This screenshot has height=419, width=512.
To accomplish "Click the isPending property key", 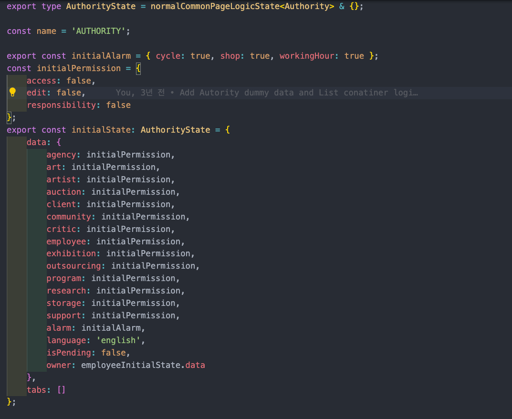I will click(x=69, y=353).
